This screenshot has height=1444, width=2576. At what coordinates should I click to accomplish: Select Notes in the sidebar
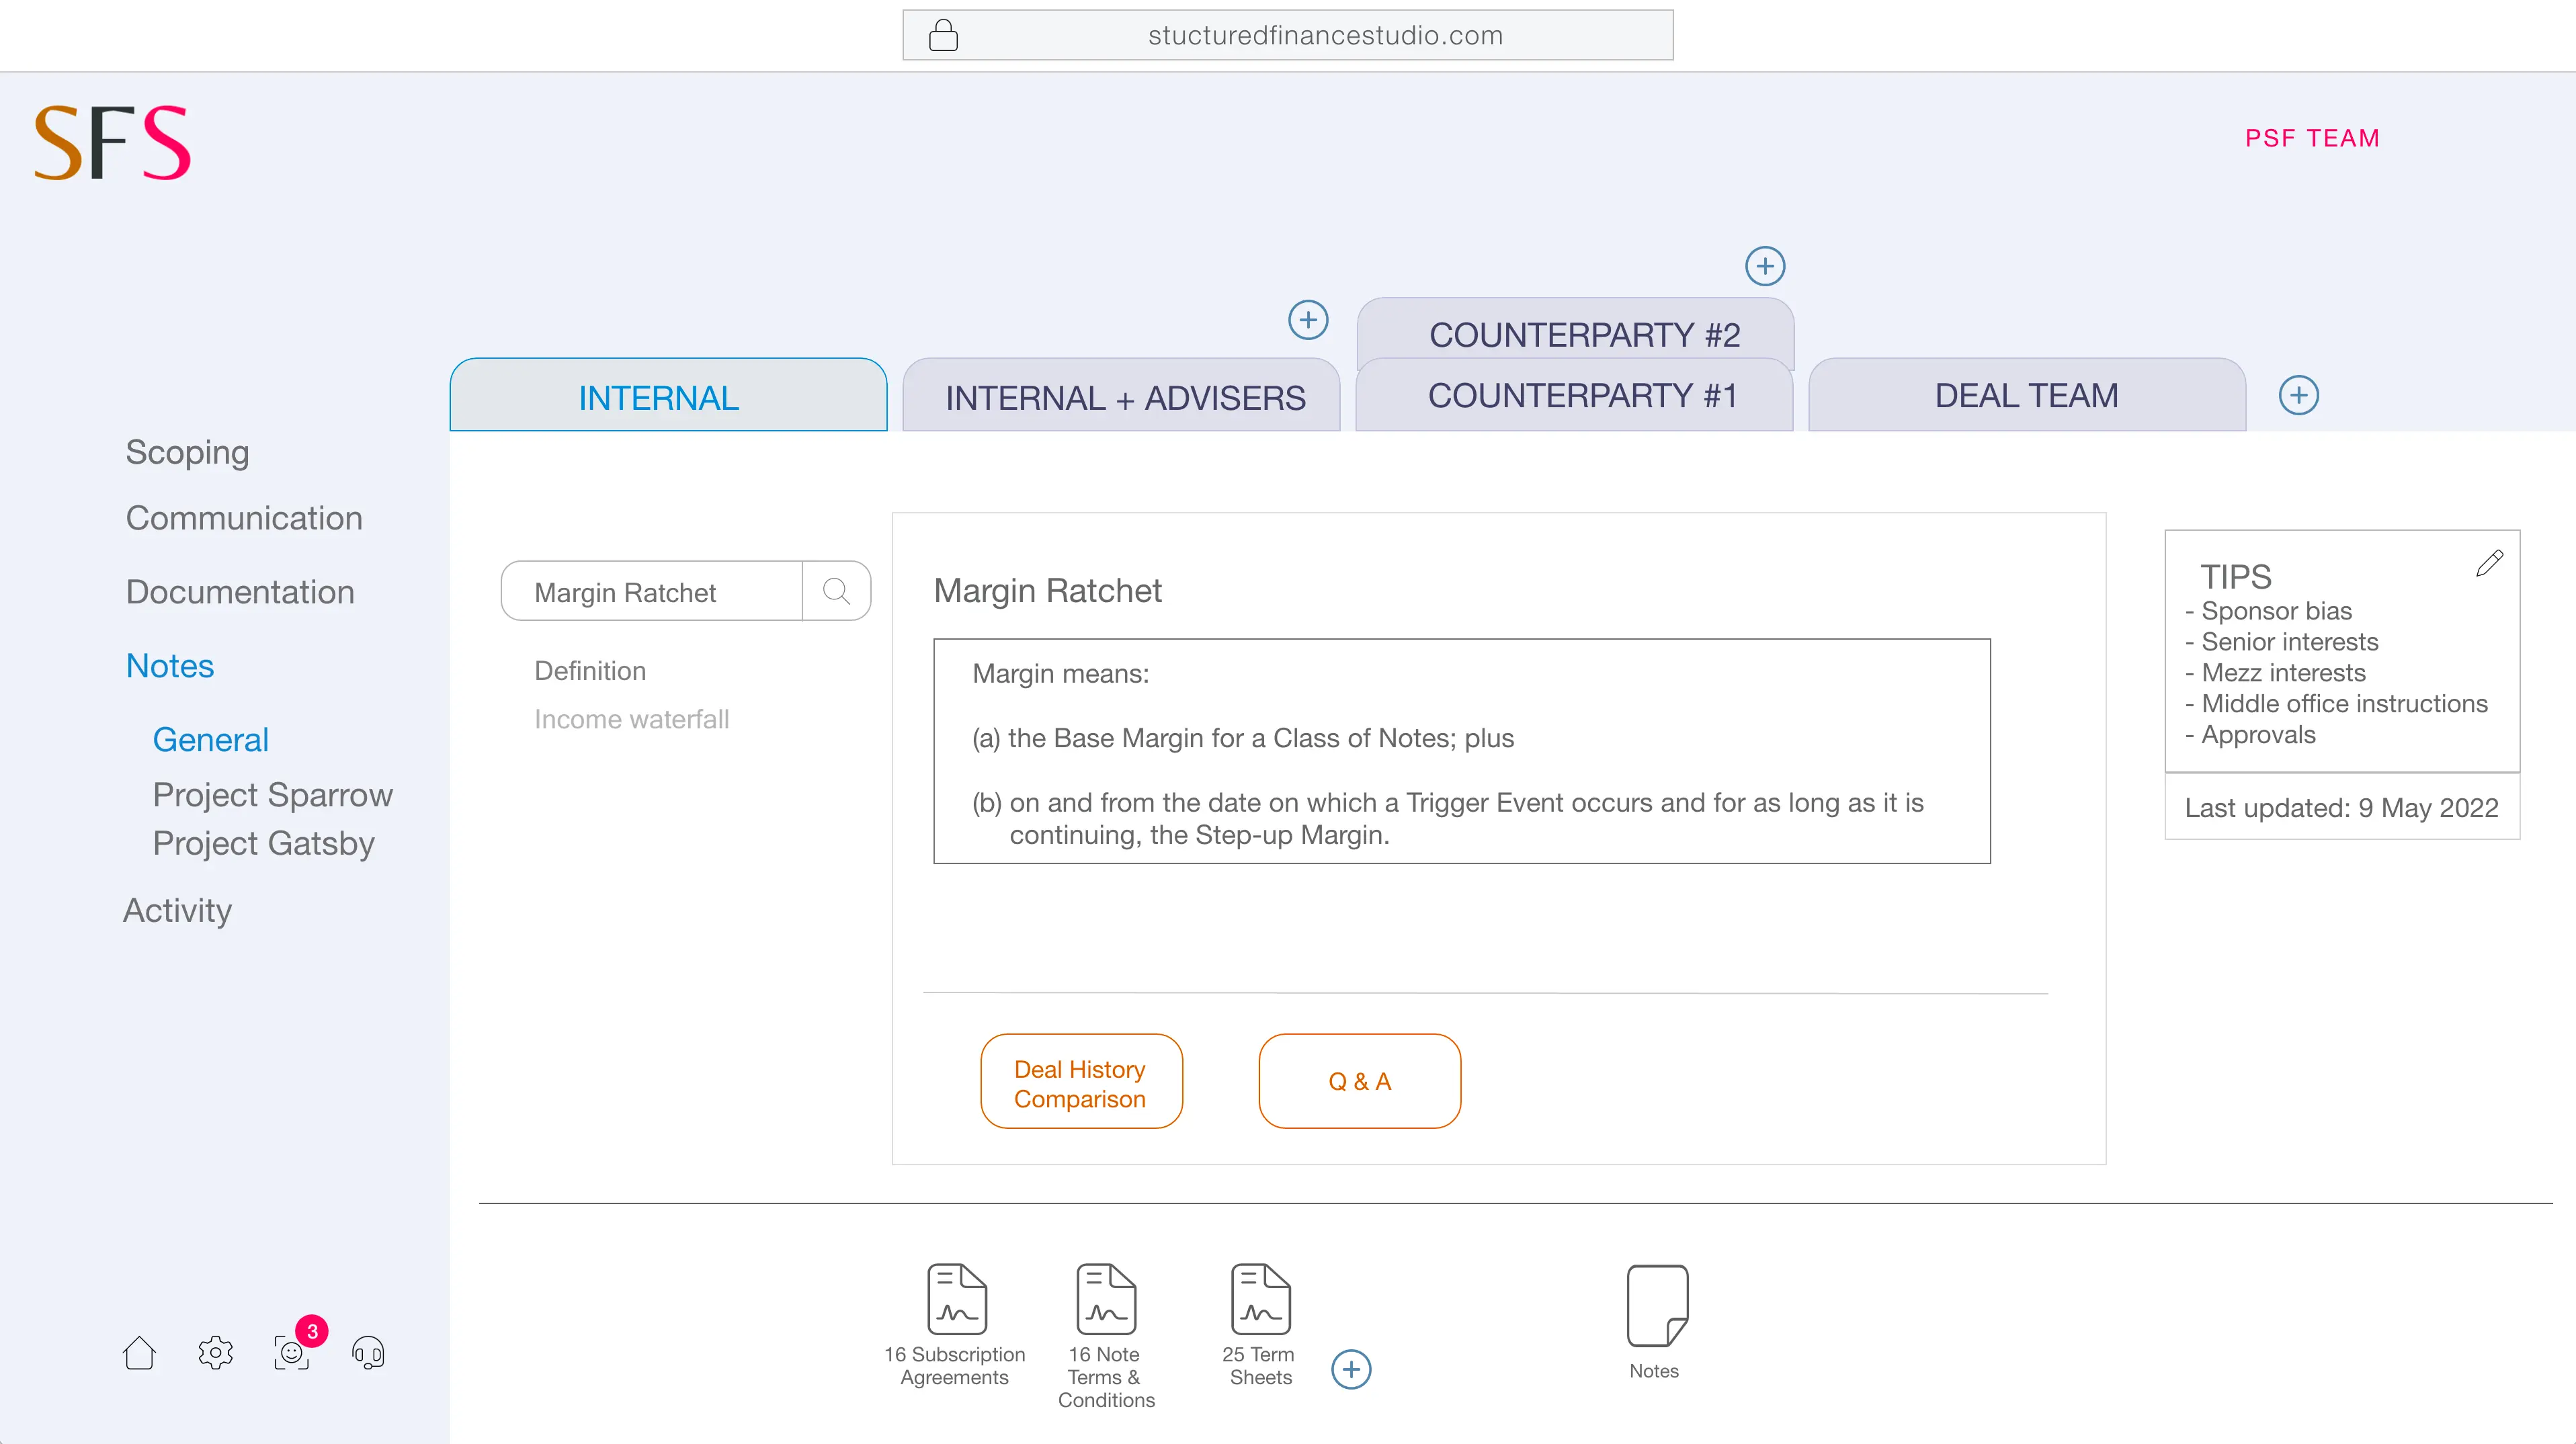[170, 666]
